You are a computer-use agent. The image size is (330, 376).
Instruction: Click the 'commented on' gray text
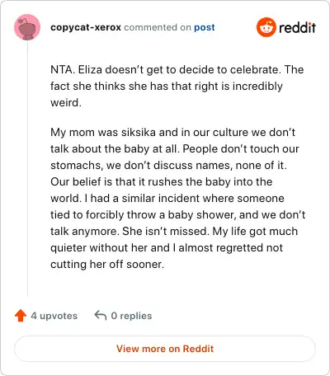pyautogui.click(x=158, y=27)
